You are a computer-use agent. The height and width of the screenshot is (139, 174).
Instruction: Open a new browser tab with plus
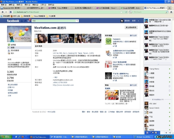(x=169, y=8)
